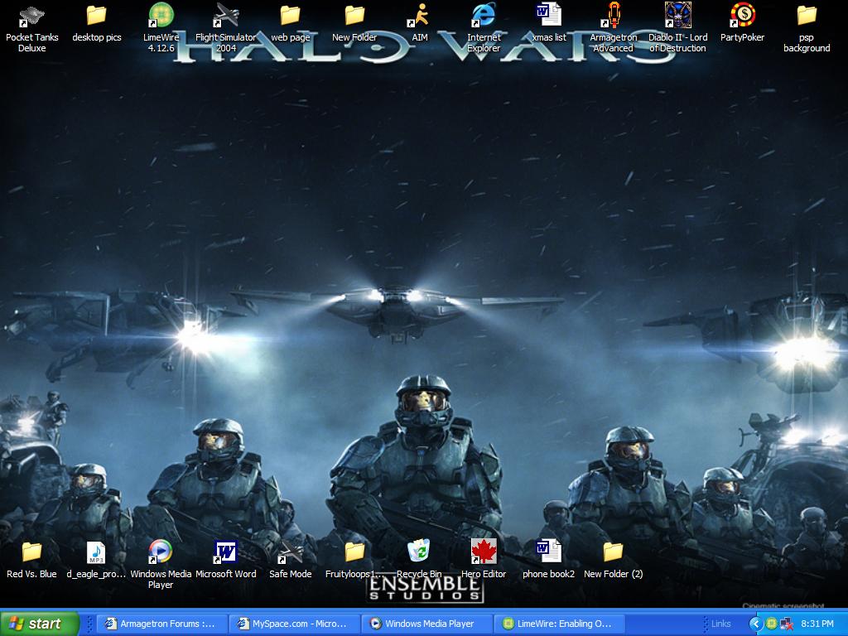This screenshot has width=848, height=636.
Task: Launch the PartyPoker shortcut
Action: 742,17
